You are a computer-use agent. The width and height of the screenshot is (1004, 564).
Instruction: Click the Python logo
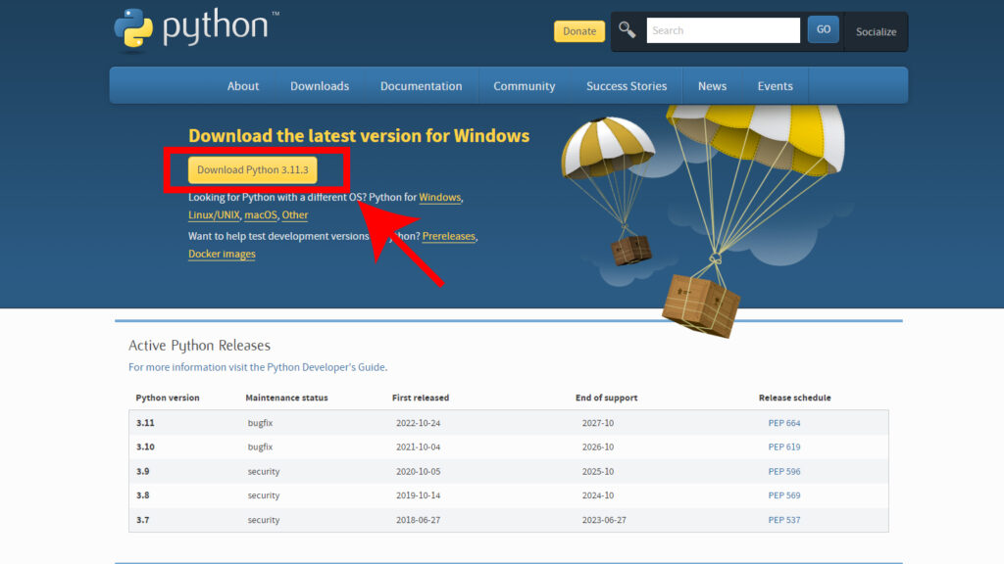coord(196,28)
